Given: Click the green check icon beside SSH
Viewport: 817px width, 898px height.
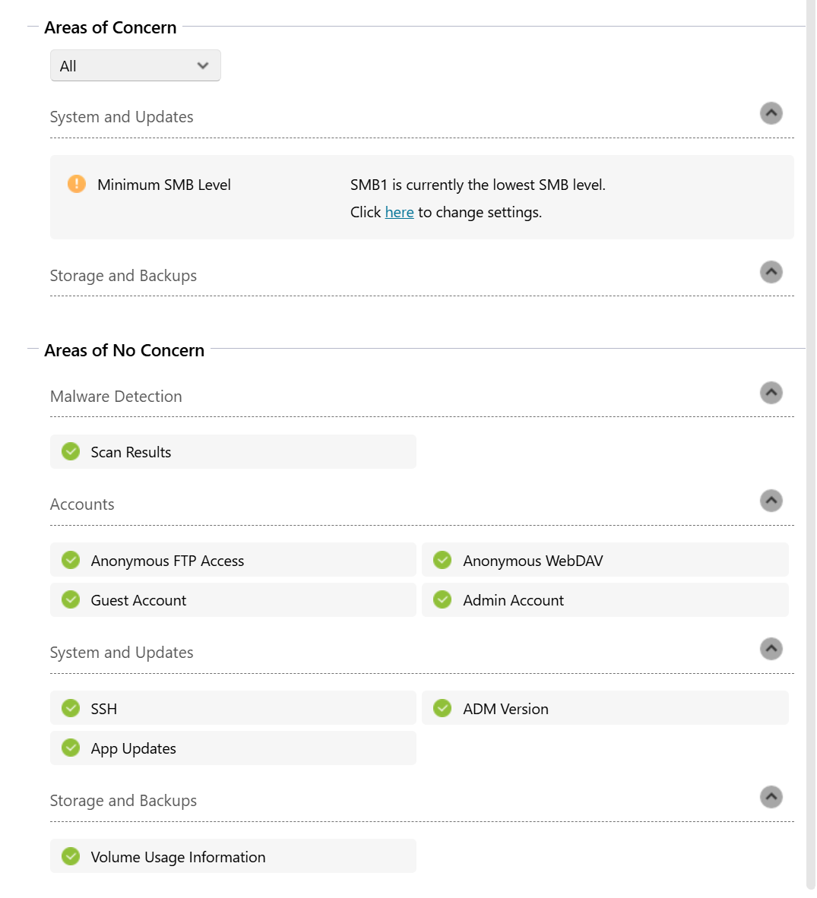Looking at the screenshot, I should (71, 708).
